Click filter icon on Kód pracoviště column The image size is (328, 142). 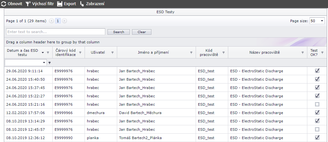[x=224, y=52]
